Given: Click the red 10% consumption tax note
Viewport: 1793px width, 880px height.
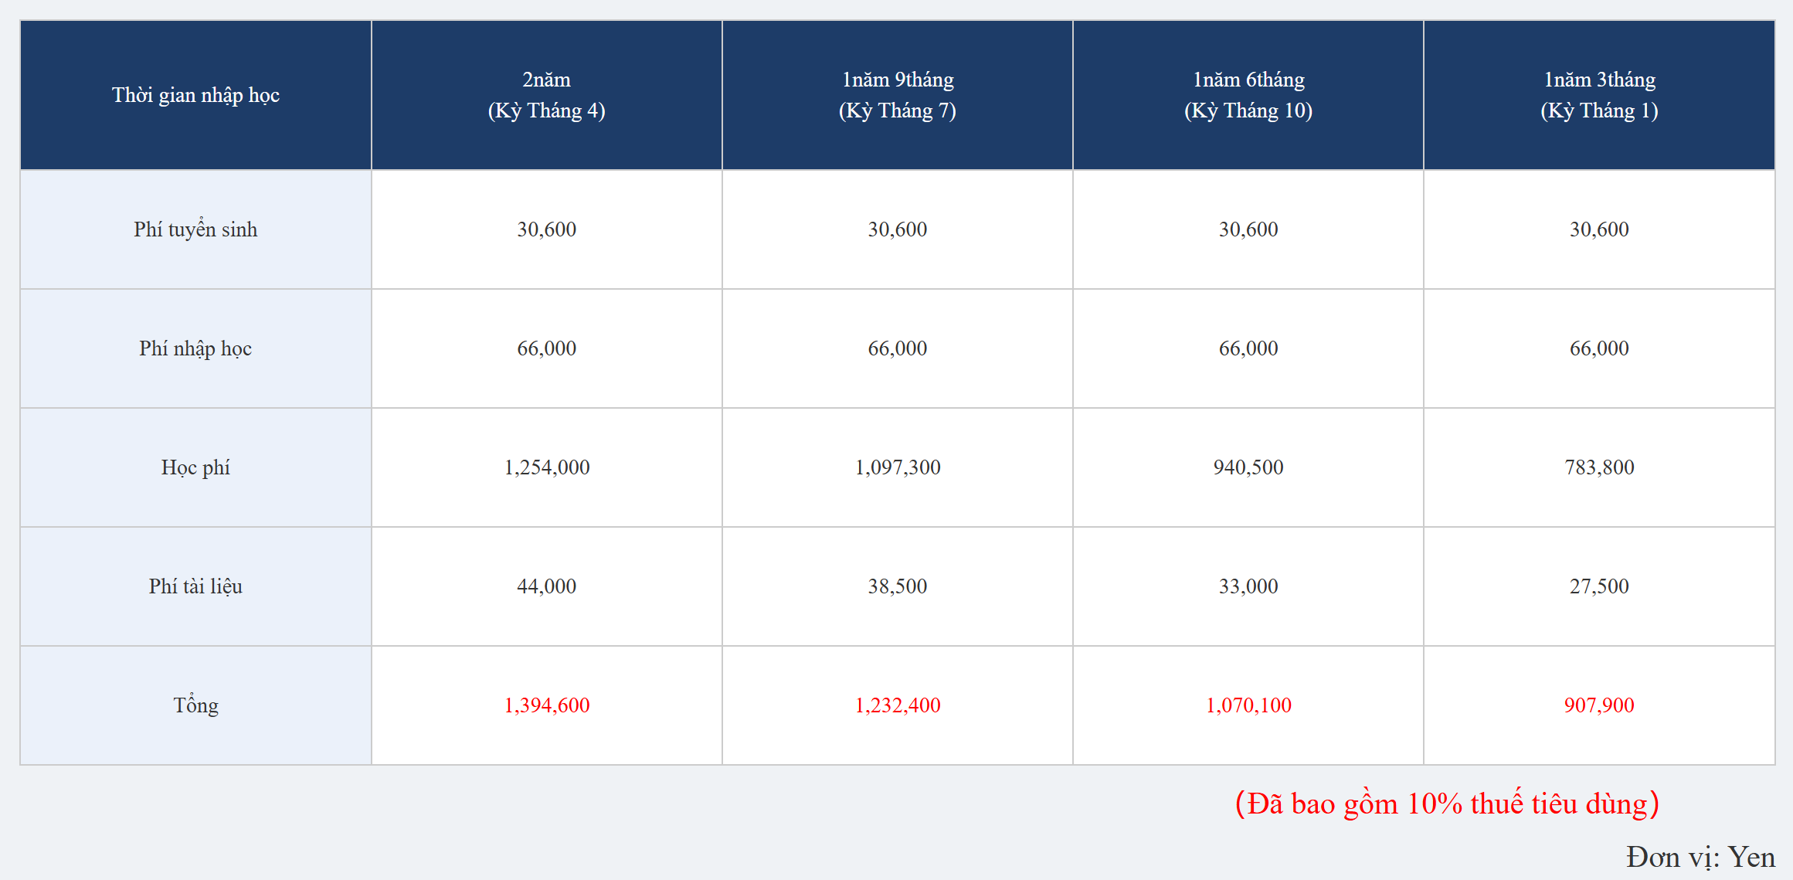Looking at the screenshot, I should tap(1446, 804).
